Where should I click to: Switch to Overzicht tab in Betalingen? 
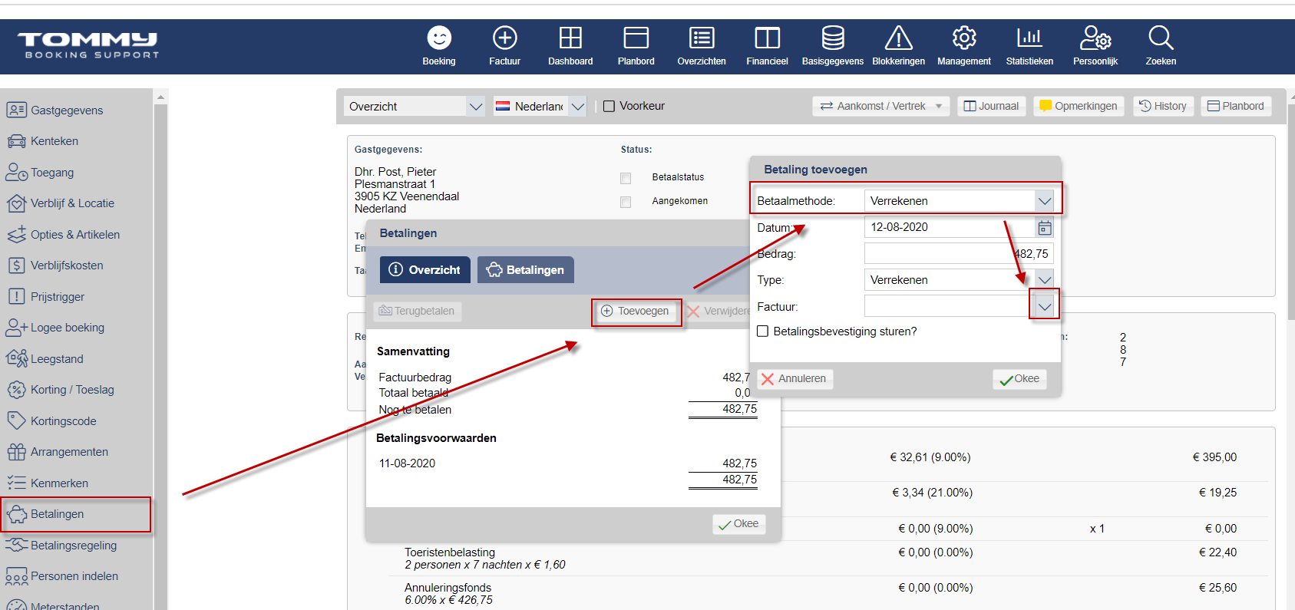point(425,269)
